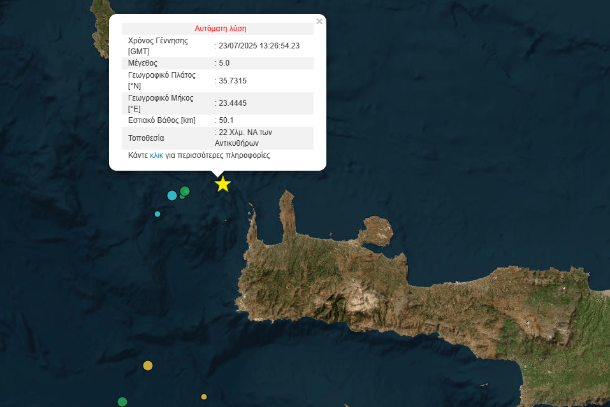Click the 'Τοποθεσία' label
Screen dimensions: 610x407
click(x=146, y=138)
